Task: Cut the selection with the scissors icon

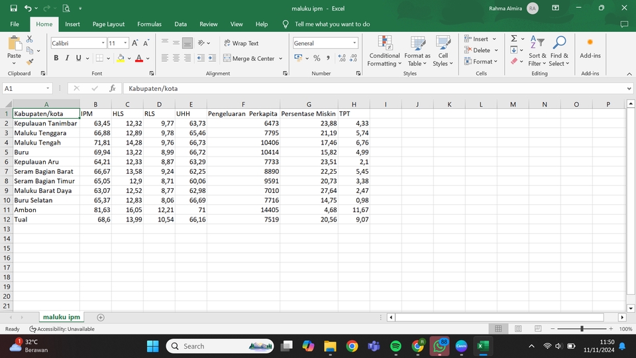Action: pos(29,39)
